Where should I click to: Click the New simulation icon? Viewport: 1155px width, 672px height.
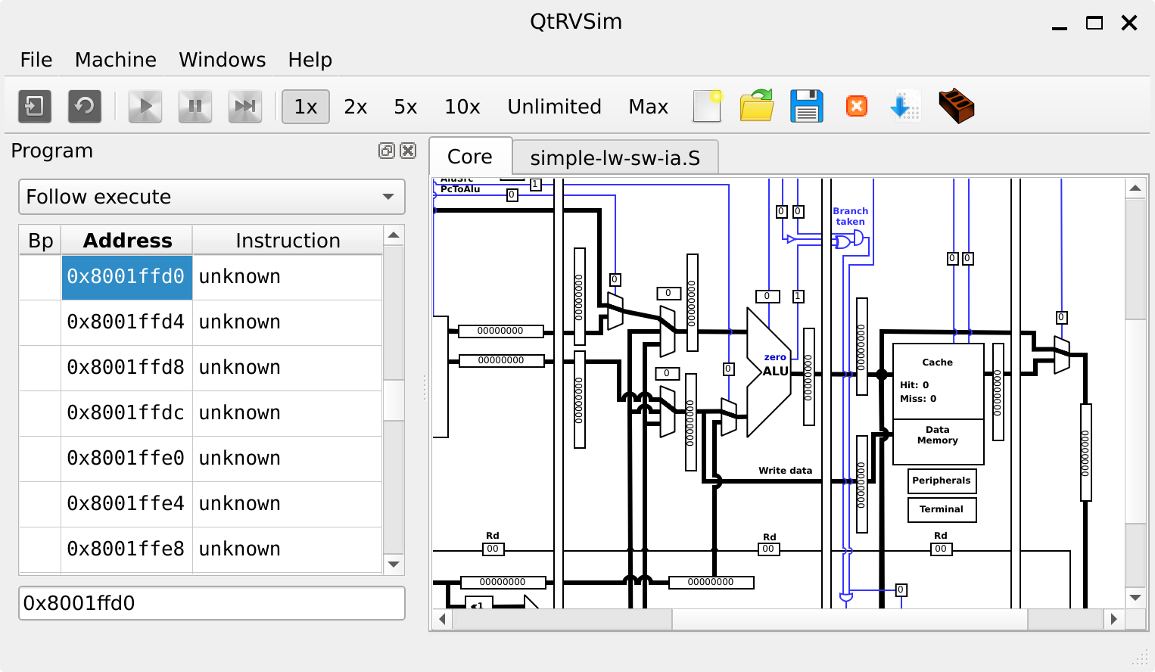click(35, 107)
